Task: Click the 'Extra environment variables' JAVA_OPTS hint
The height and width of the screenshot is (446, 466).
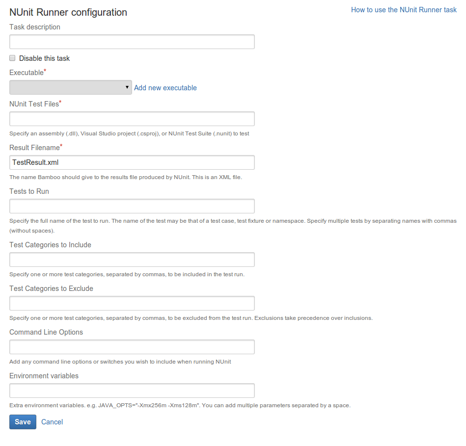Action: pyautogui.click(x=180, y=405)
